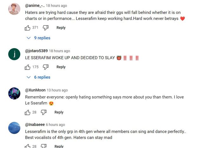Like the comment by @anime_-..

tap(28, 28)
